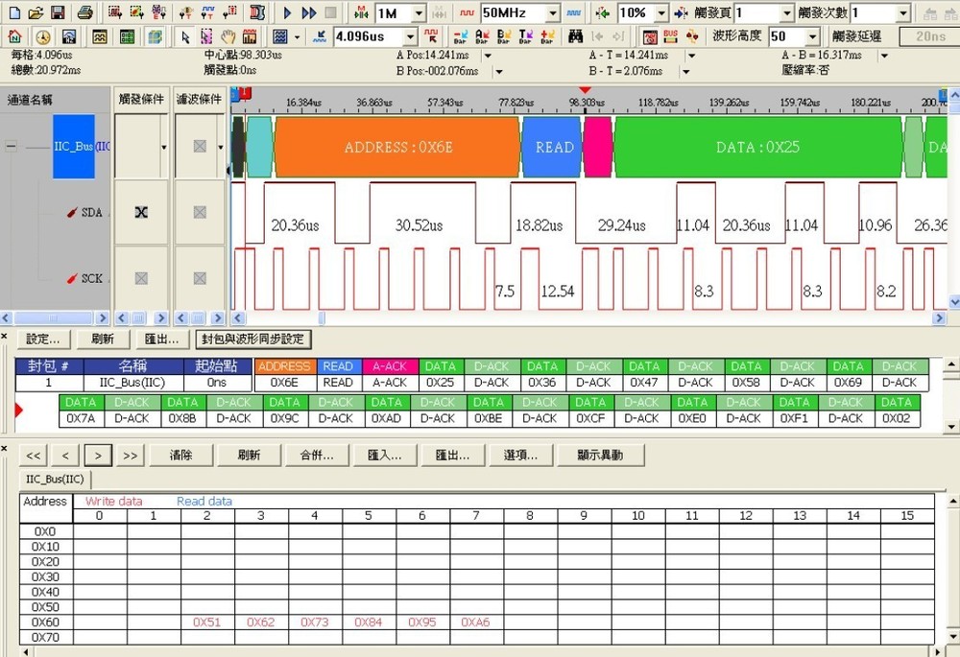Select the IIC_Bus(IIC) tab

tap(55, 479)
